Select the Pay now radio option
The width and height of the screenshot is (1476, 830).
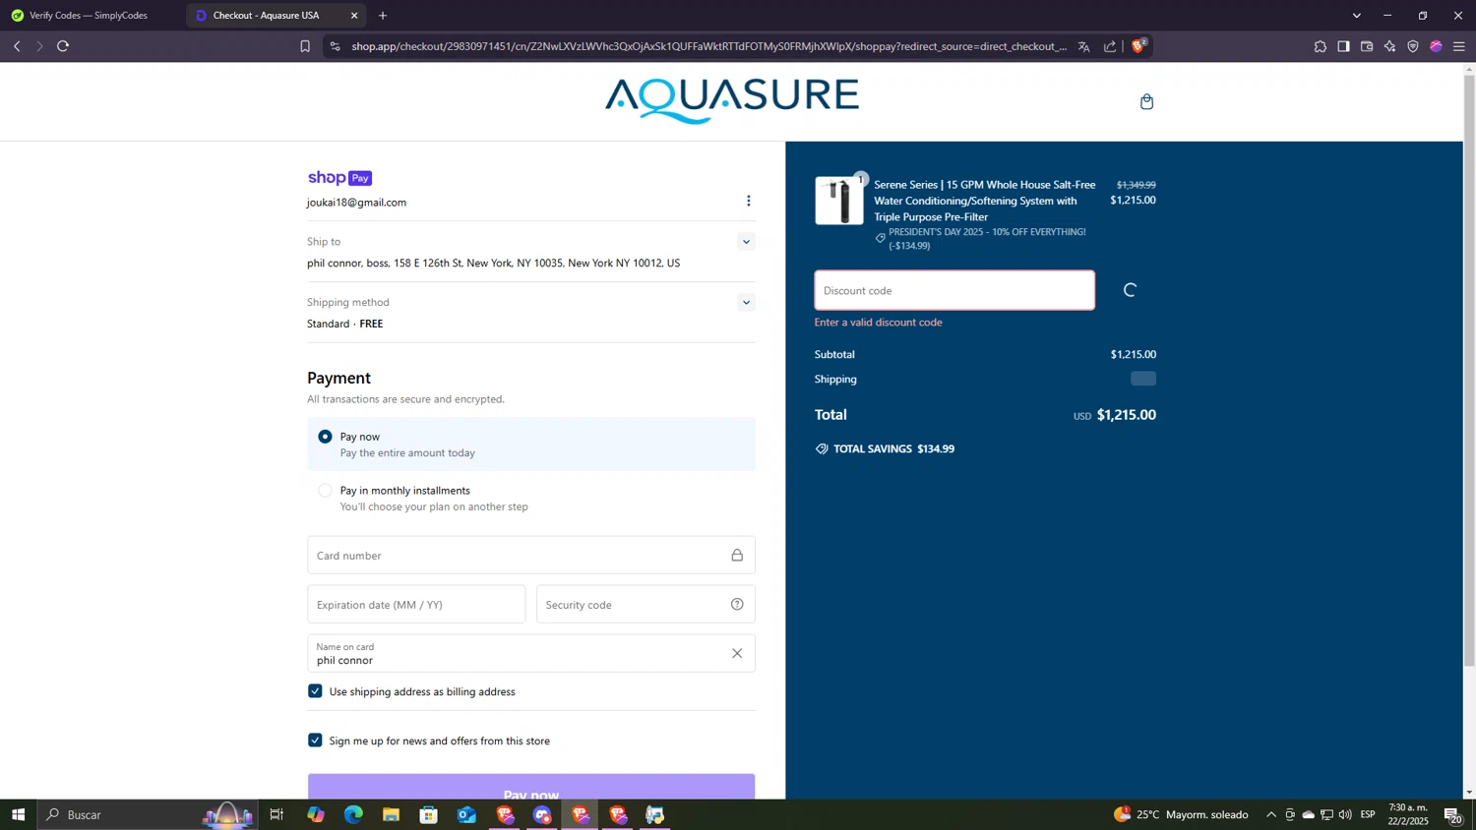coord(325,437)
